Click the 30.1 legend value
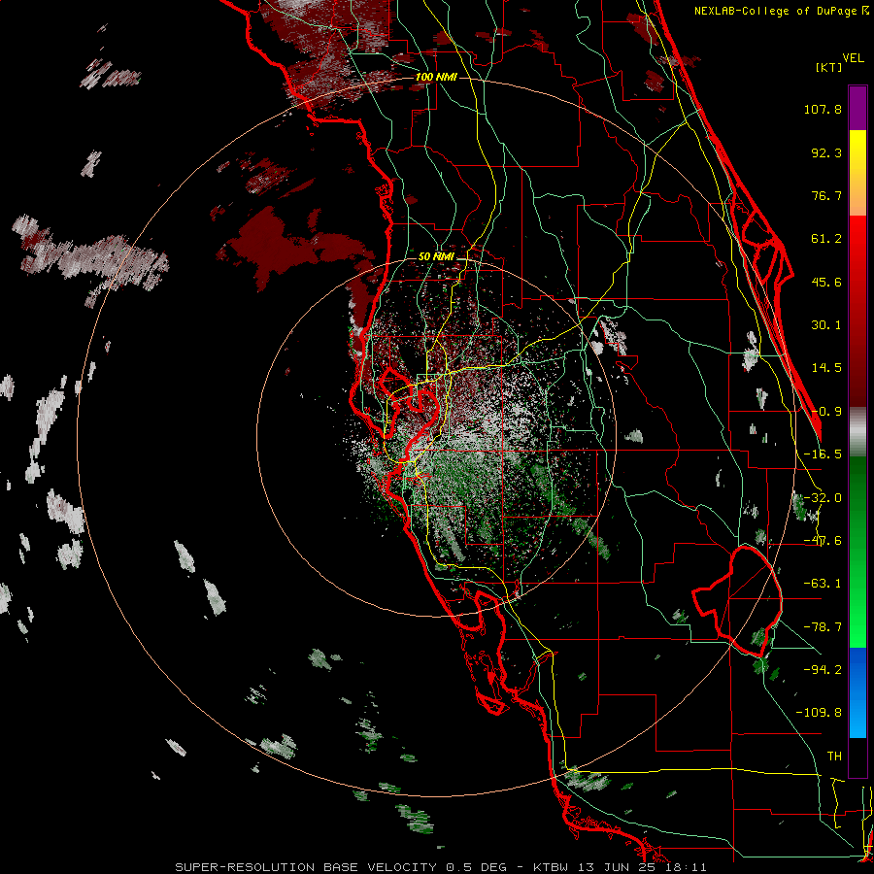This screenshot has height=874, width=874. [826, 325]
